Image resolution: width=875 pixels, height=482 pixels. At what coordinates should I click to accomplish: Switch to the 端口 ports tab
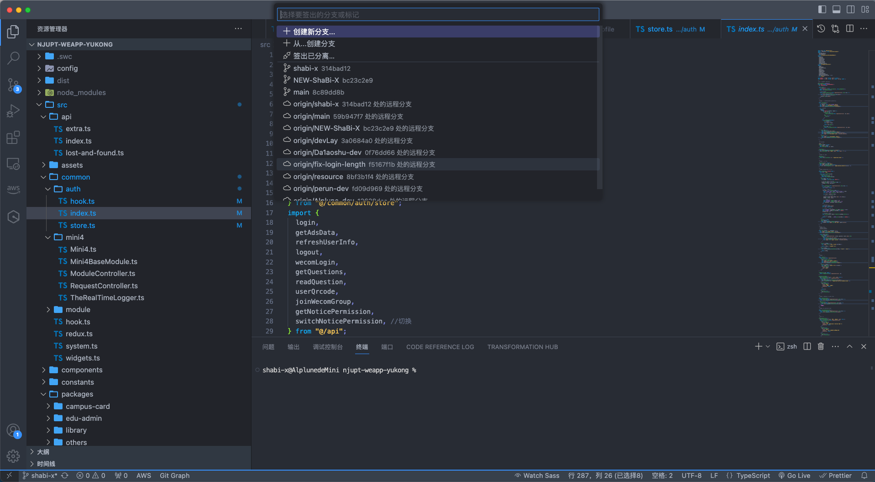(x=387, y=347)
